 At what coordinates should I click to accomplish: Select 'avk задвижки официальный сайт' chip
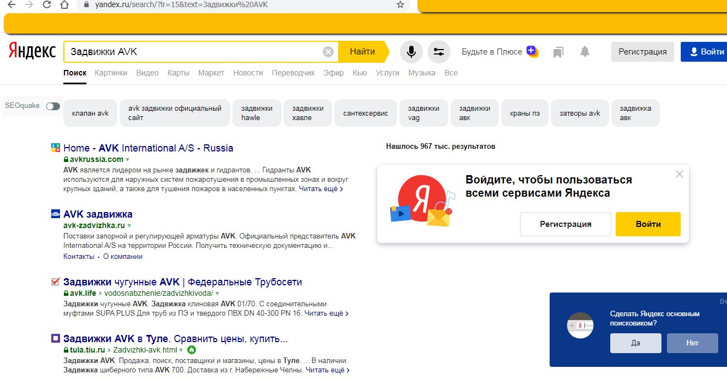tap(175, 113)
